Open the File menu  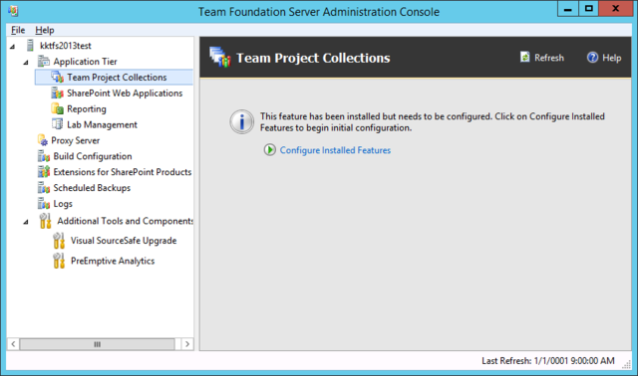[18, 30]
